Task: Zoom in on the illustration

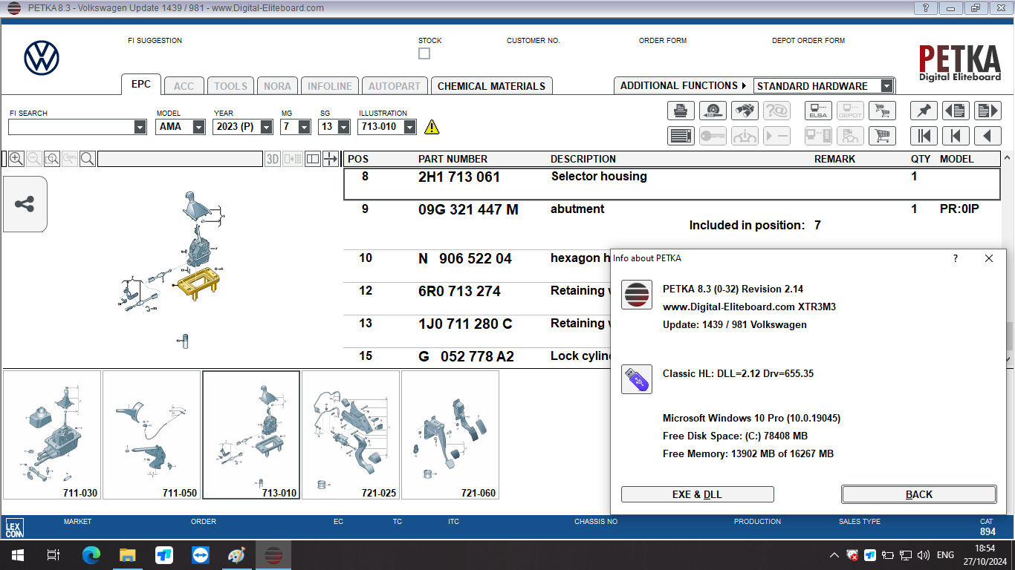Action: [x=16, y=159]
